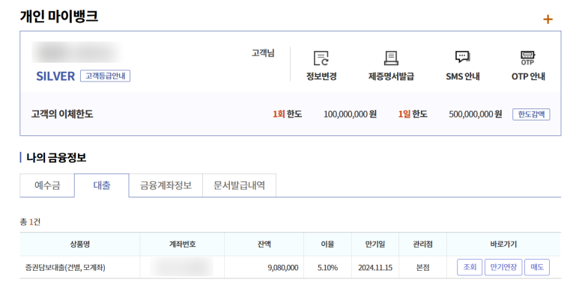Open OTP 안내 device icon
579x282 pixels.
coord(527,58)
